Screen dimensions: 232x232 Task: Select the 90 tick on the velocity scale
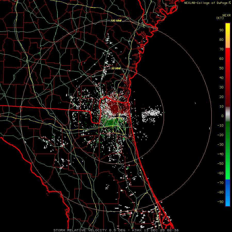tap(221, 30)
